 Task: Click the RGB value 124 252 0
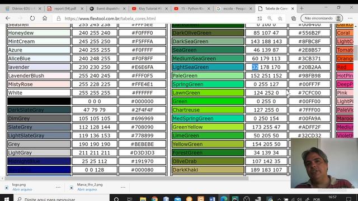266,93
